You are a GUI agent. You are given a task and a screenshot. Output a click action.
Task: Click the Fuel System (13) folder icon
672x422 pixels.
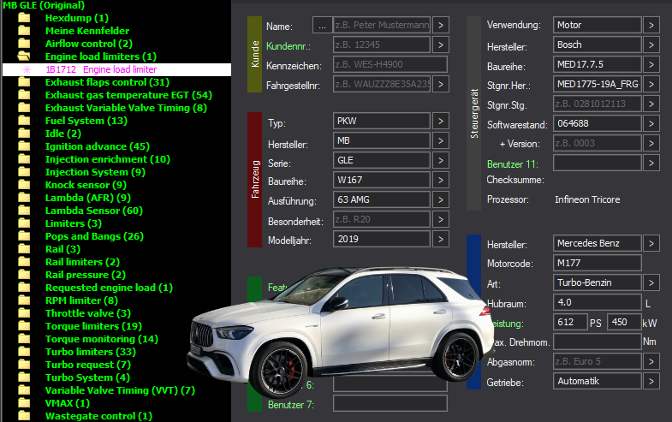[25, 121]
